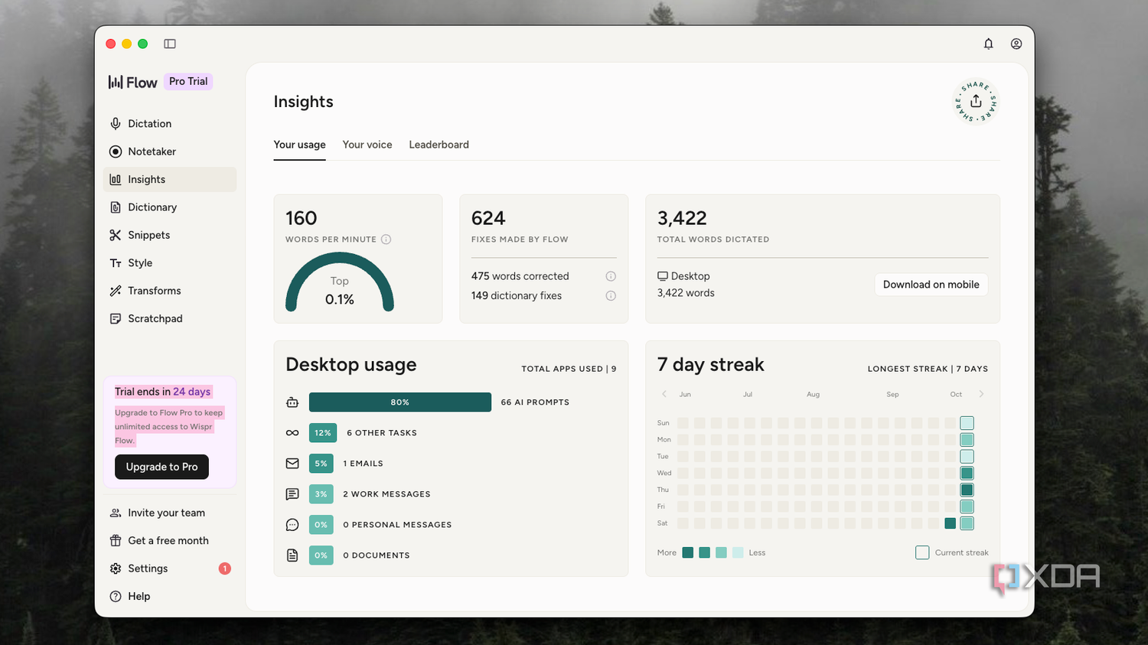
Task: Click the infinity other tasks icon
Action: coord(292,433)
